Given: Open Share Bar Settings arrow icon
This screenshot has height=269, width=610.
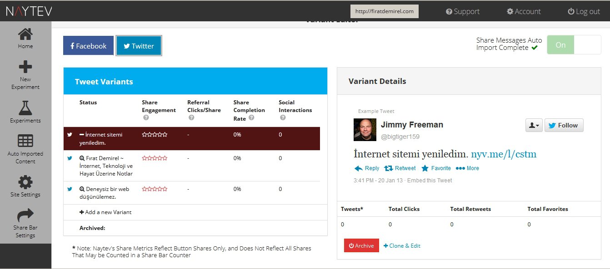Looking at the screenshot, I should click(x=25, y=215).
